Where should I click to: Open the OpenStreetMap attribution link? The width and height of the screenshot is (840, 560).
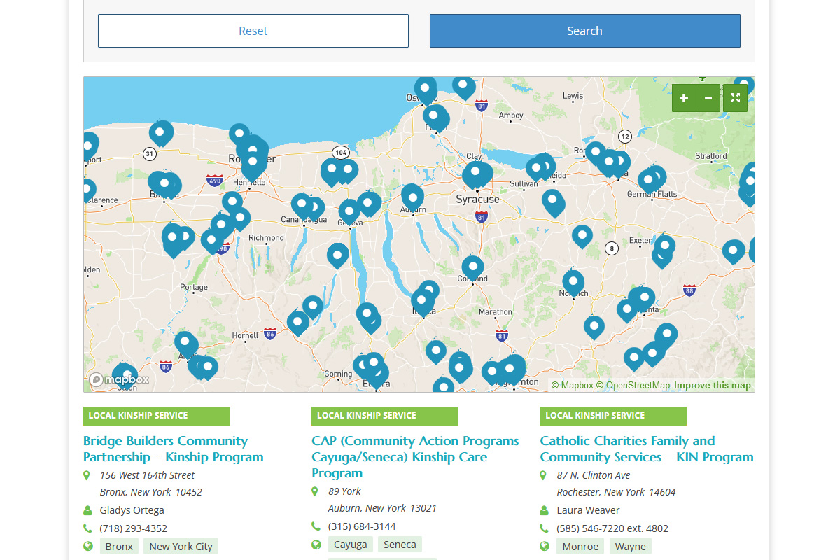pos(633,385)
